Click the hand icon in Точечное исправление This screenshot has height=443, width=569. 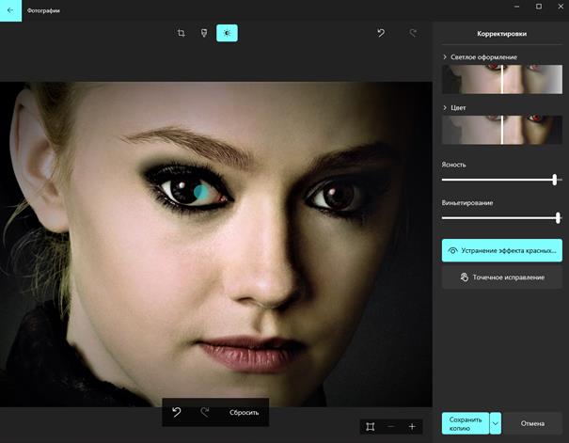click(x=465, y=277)
